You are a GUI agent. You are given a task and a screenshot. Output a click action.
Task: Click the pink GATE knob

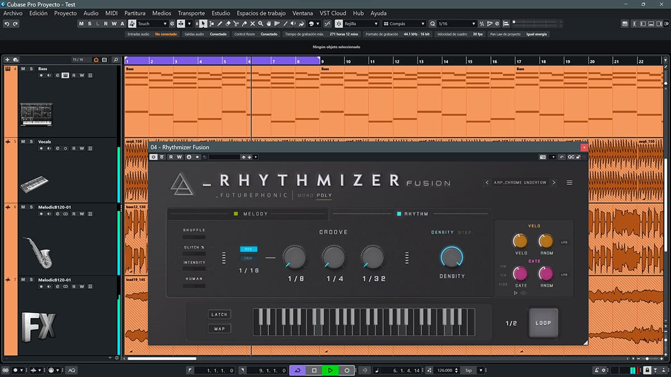pyautogui.click(x=521, y=274)
